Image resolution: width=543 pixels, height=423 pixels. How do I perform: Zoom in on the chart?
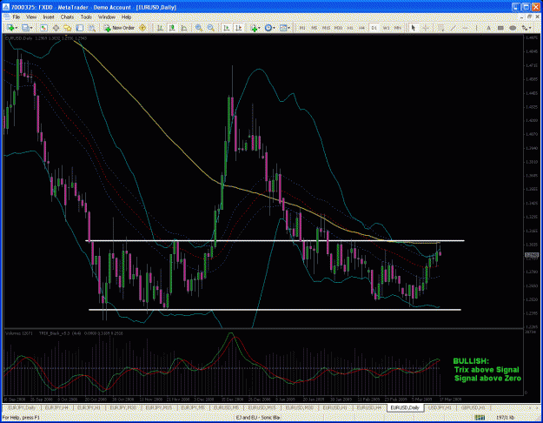point(199,28)
